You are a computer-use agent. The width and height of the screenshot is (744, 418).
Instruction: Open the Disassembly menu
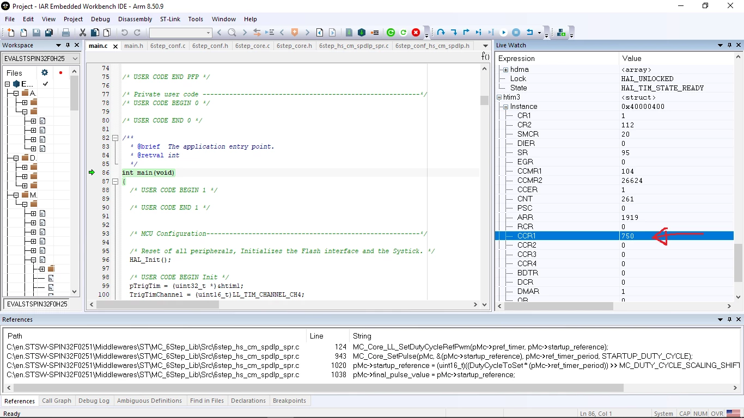point(135,19)
